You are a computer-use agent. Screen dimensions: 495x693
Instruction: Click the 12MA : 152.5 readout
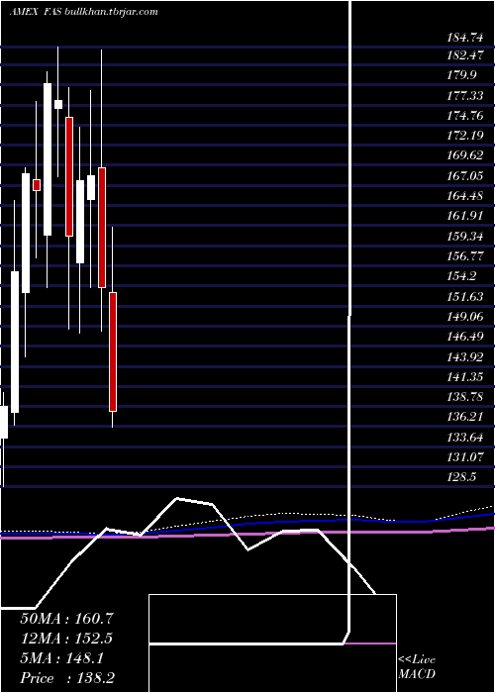(x=66, y=639)
